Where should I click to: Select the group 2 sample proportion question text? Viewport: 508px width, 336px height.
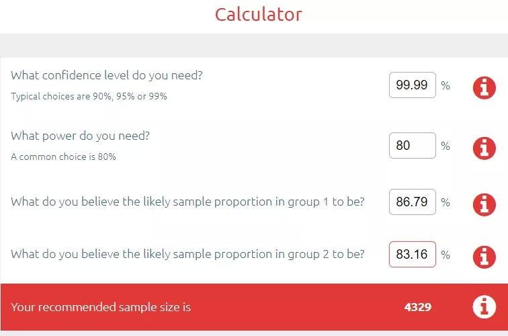[187, 254]
